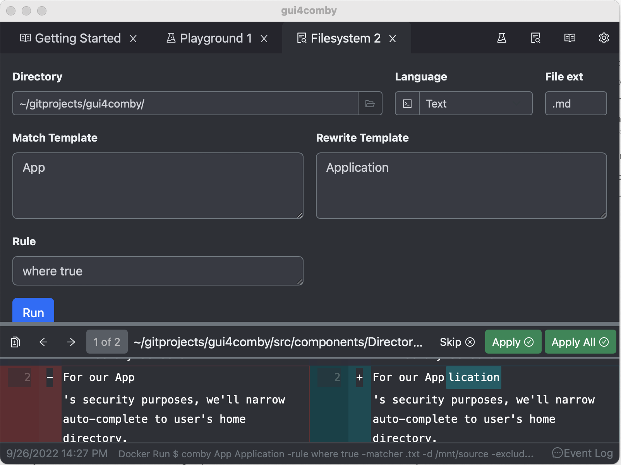
Task: Switch to the Playground 1 tab
Action: point(209,38)
